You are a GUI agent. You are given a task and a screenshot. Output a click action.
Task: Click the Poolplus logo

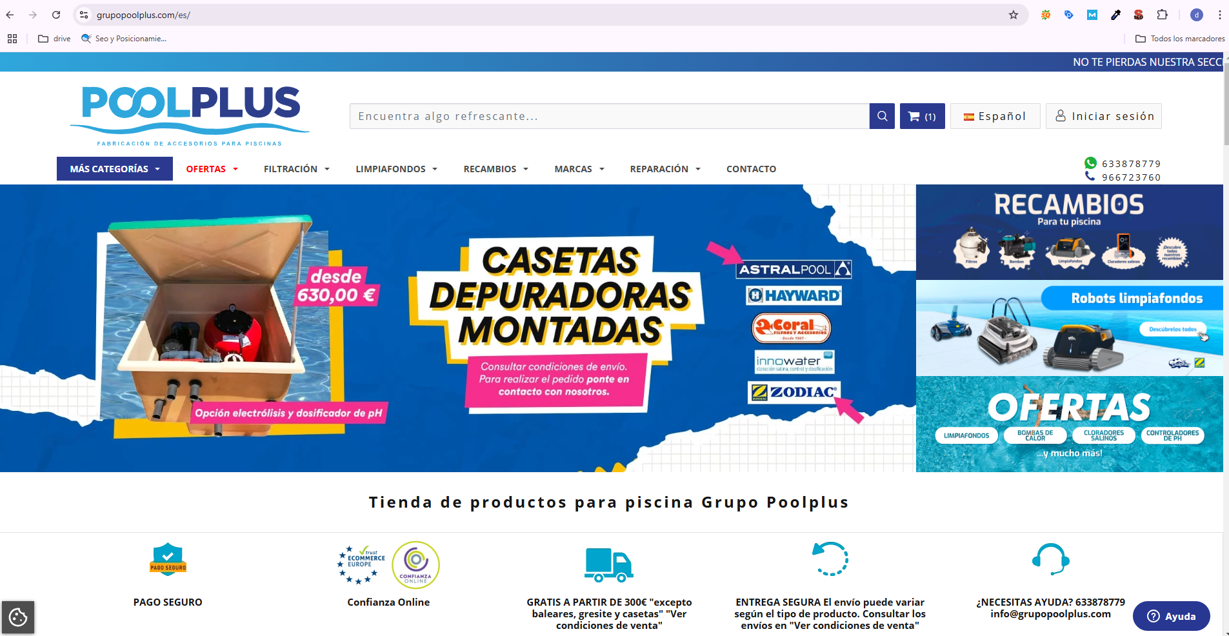point(190,115)
